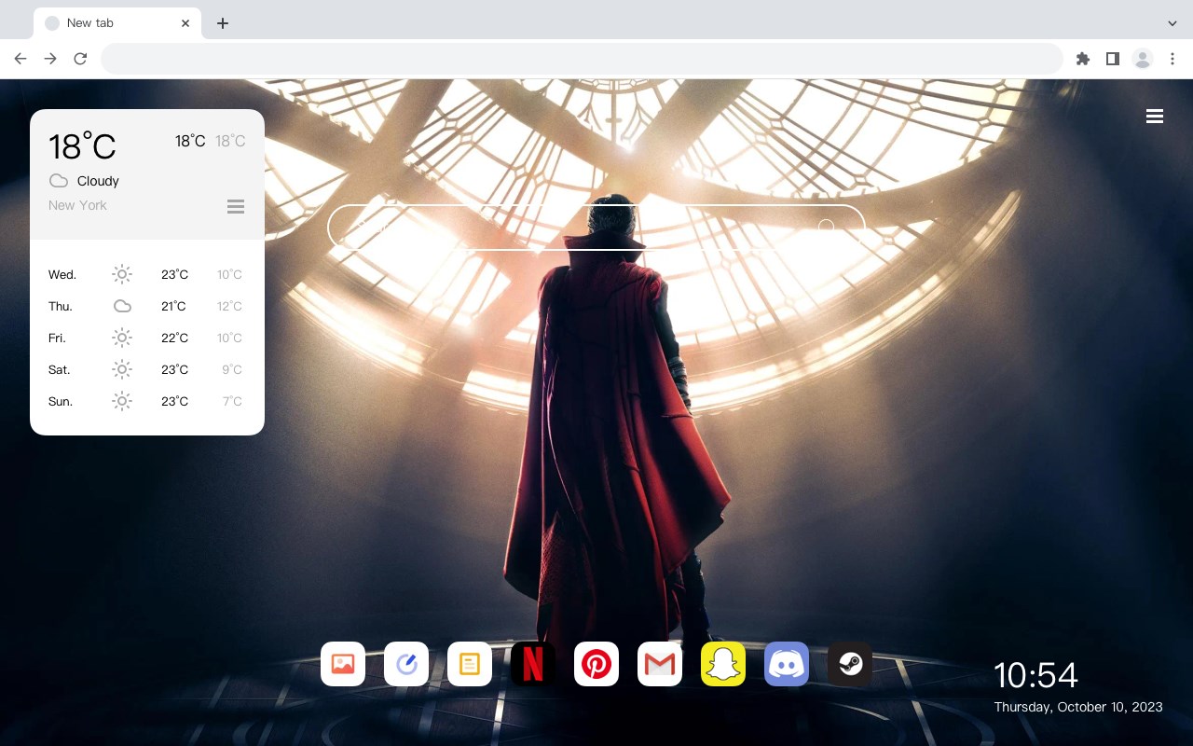
Task: Click the Wednesday sunny forecast icon
Action: 122,274
